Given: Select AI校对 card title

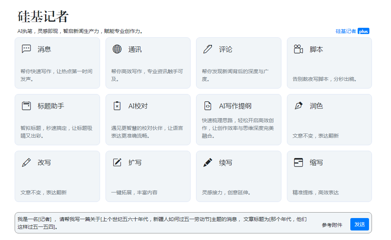Looking at the screenshot, I should click(x=138, y=106).
